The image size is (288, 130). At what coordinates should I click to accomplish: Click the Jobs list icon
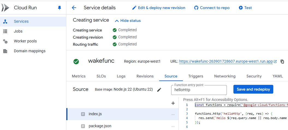coord(5,31)
